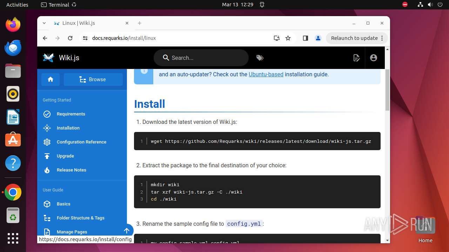The image size is (449, 252).
Task: Bookmark this page with star icon
Action: click(x=288, y=38)
